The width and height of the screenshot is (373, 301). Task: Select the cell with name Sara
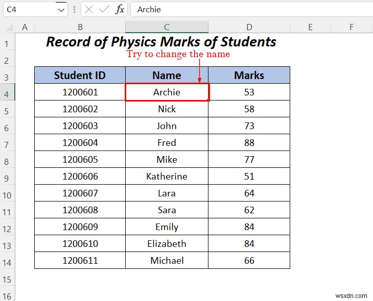pos(167,210)
